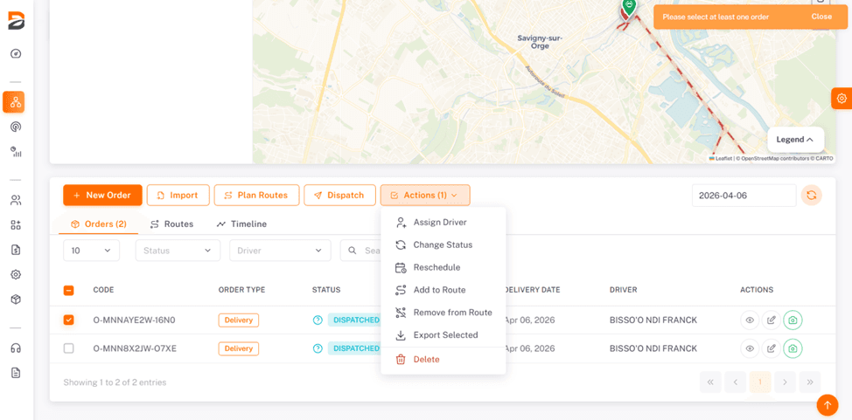
Task: Open the package box sidebar icon
Action: [16, 299]
